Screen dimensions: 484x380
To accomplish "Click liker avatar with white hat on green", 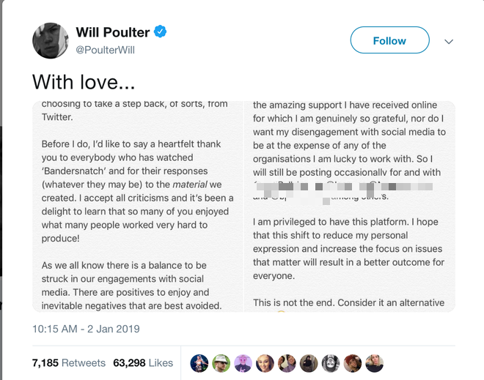I will pos(221,363).
